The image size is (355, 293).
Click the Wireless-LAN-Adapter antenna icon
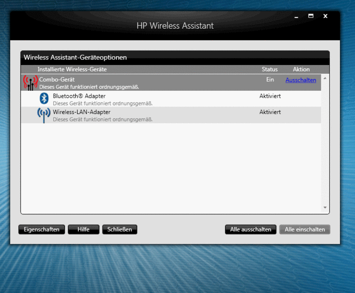coord(43,115)
